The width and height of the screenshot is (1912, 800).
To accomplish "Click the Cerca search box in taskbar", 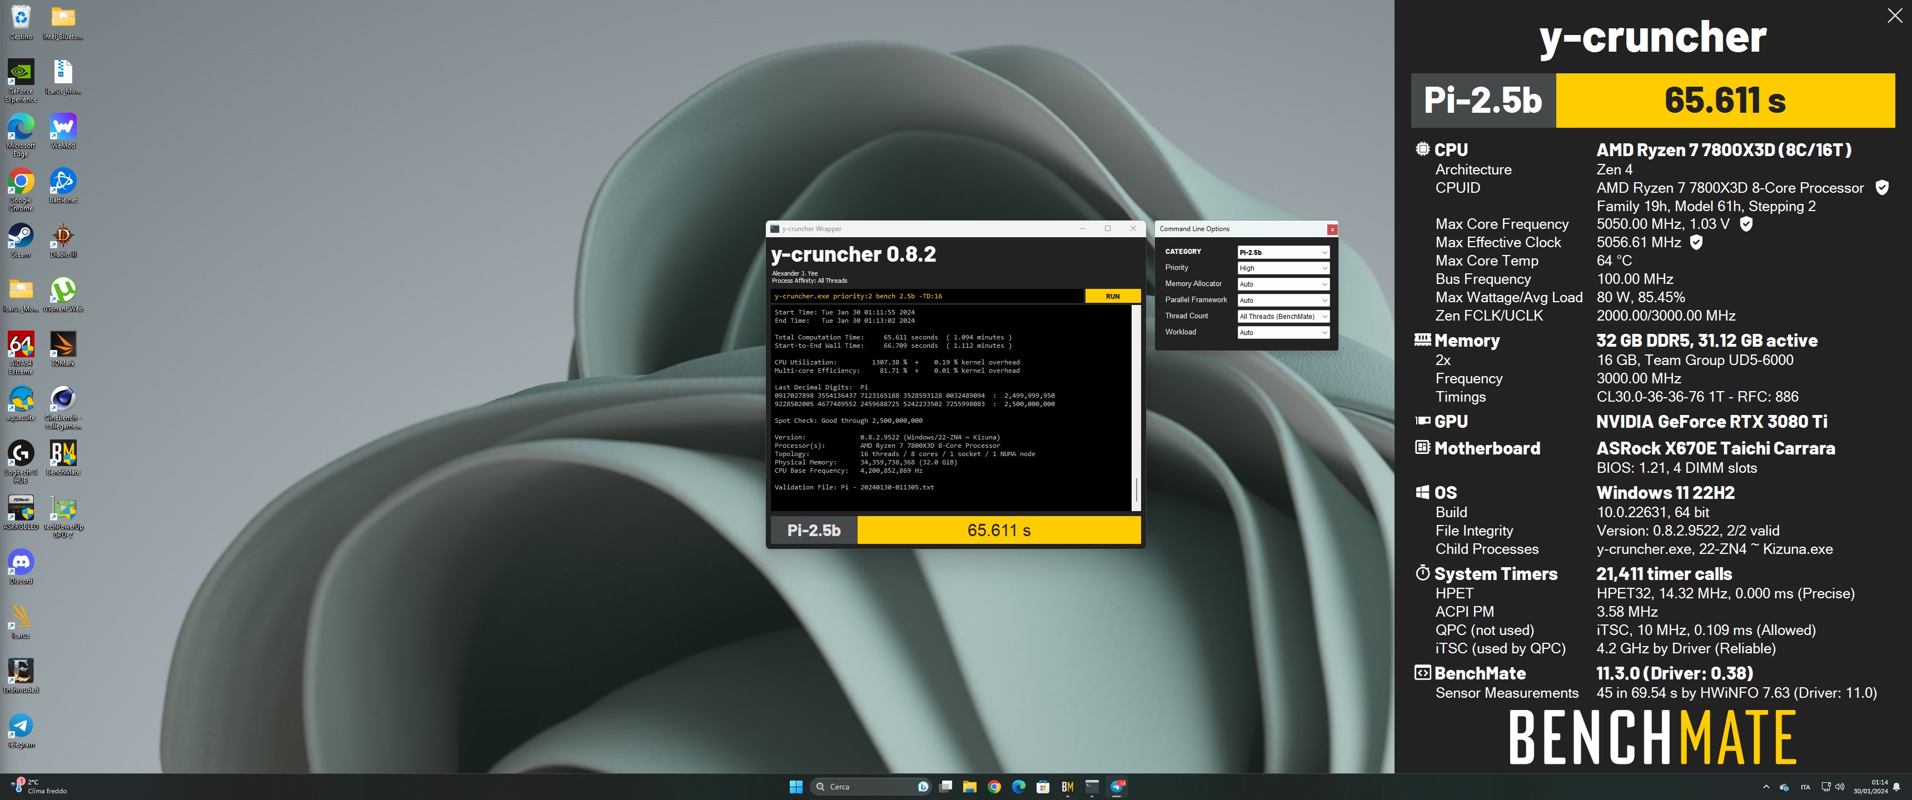I will pos(872,787).
